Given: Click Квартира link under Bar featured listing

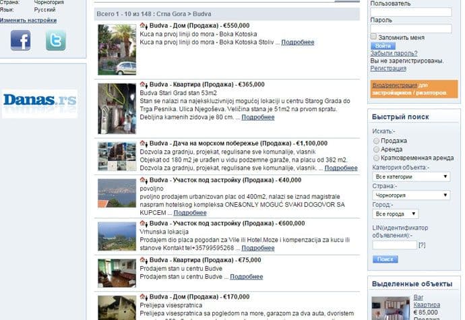Looking at the screenshot, I should tap(427, 305).
